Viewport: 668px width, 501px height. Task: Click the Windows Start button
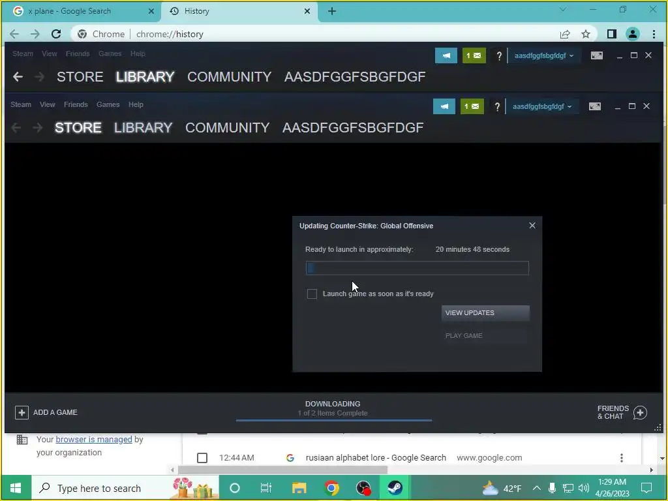pyautogui.click(x=16, y=487)
